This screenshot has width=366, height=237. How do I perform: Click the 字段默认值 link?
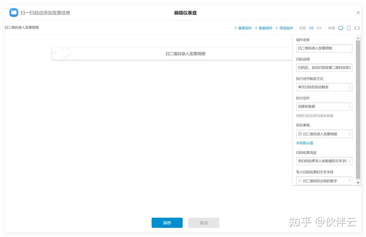[x=304, y=143]
